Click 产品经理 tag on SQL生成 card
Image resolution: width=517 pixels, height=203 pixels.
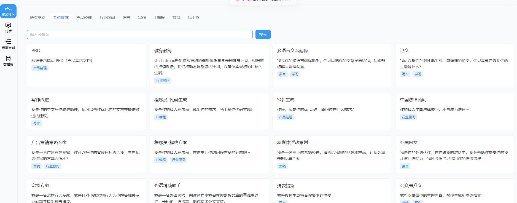[286, 117]
